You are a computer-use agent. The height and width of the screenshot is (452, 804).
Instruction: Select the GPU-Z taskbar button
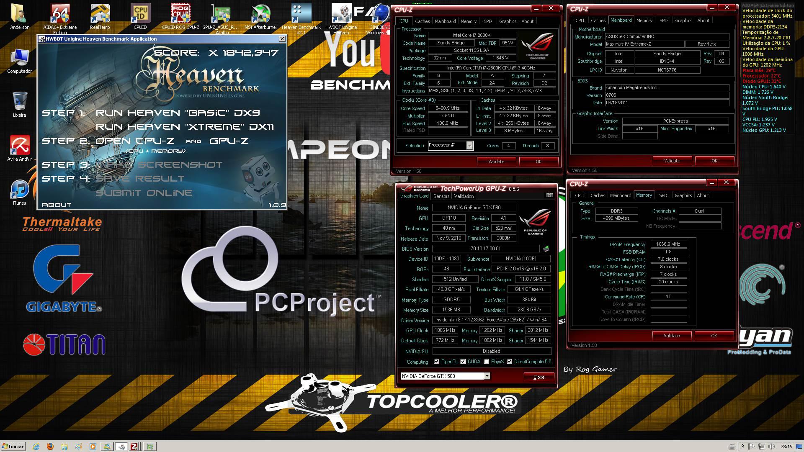[x=150, y=447]
